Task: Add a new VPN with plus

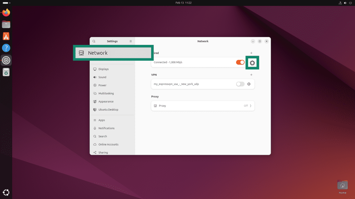Action: pos(251,75)
